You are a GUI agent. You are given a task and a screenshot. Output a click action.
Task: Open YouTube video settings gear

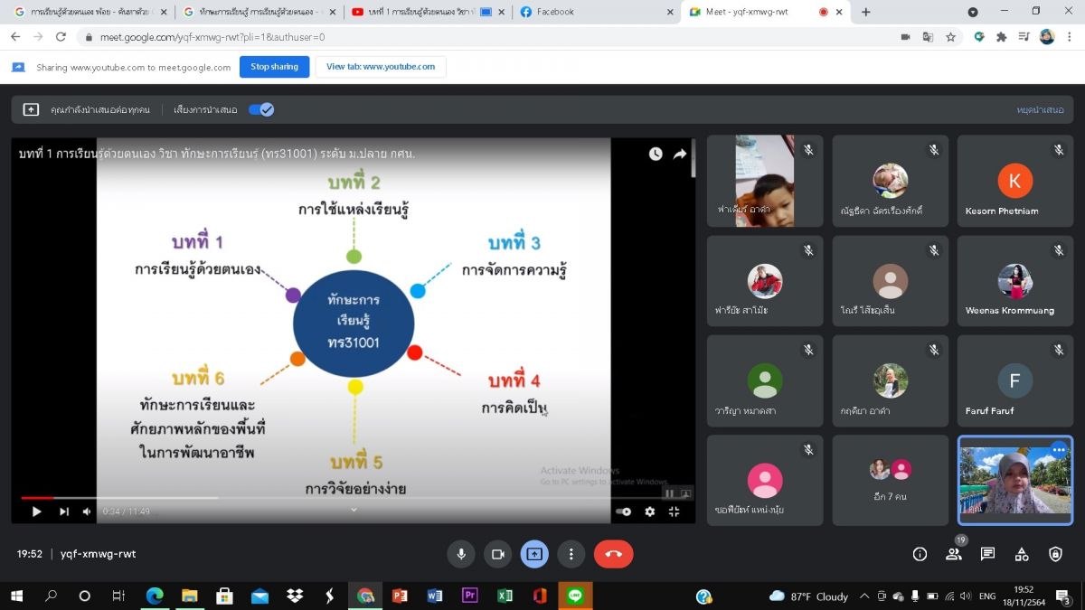point(649,511)
